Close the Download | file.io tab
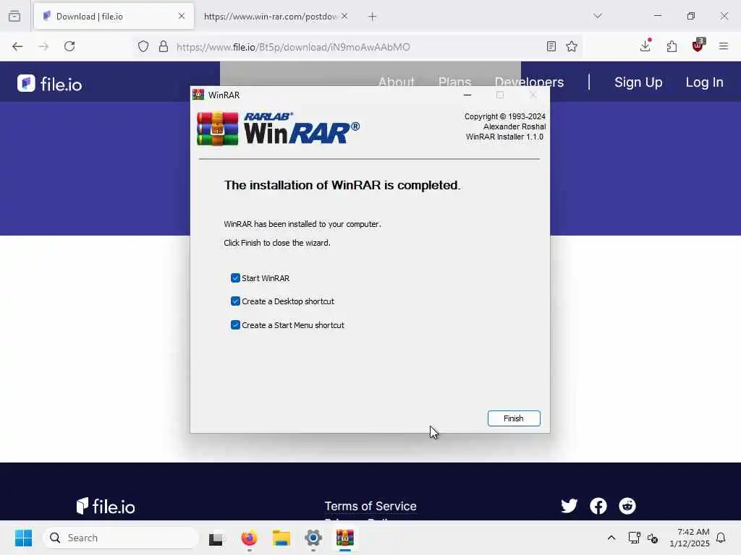Viewport: 741px width, 555px height. 182,16
